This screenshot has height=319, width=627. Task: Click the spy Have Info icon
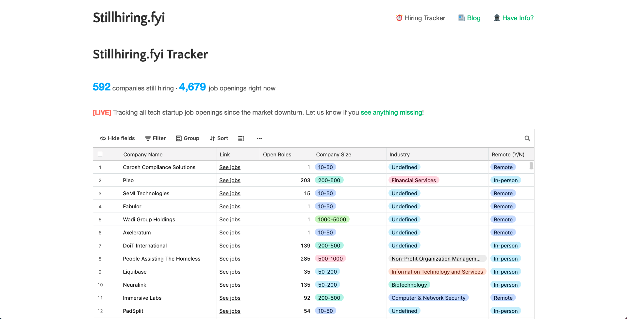coord(497,18)
